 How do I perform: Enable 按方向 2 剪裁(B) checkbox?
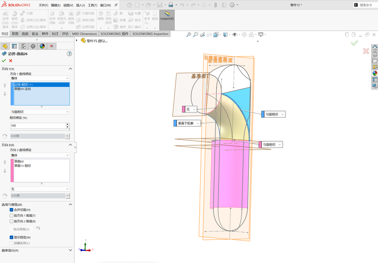(11, 221)
